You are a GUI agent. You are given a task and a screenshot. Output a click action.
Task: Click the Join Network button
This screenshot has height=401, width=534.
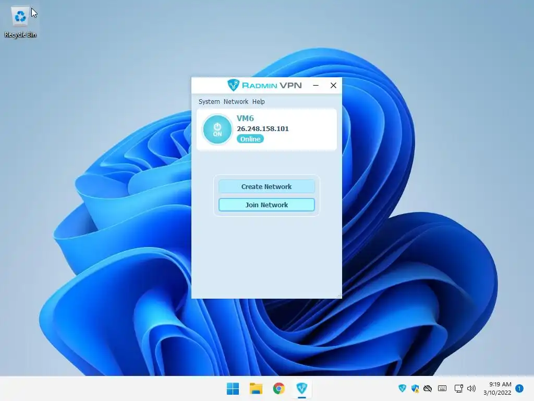coord(266,205)
